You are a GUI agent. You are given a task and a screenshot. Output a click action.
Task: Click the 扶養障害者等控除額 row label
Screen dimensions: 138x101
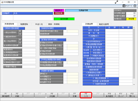(x=94, y=67)
